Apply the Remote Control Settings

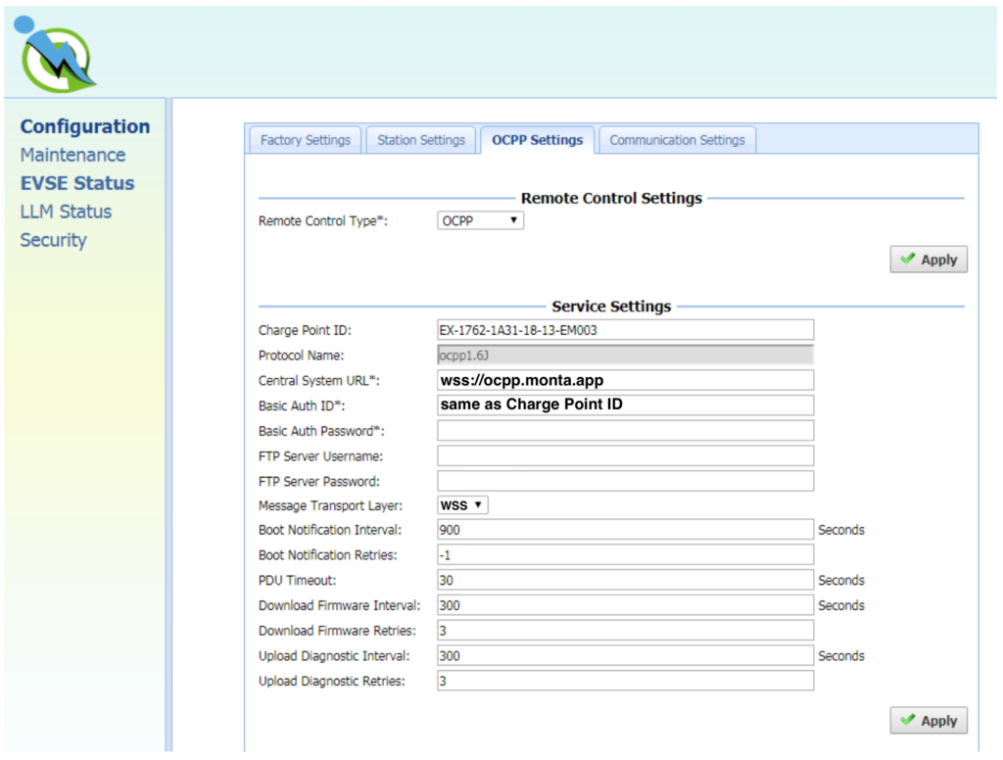pyautogui.click(x=929, y=260)
